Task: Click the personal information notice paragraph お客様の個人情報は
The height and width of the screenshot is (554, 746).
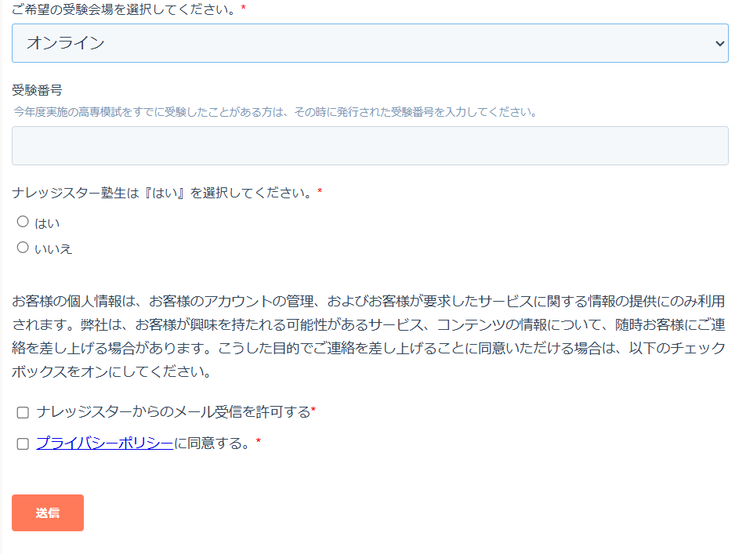Action: point(369,336)
